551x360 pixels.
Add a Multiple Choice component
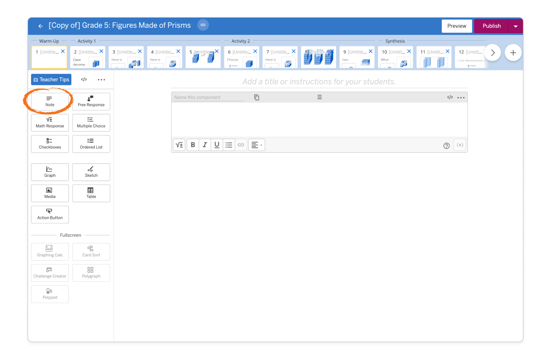click(91, 123)
